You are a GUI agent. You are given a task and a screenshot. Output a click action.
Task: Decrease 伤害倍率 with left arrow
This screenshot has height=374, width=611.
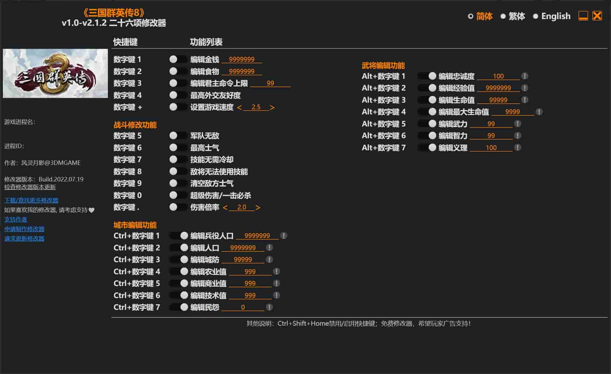tap(225, 207)
